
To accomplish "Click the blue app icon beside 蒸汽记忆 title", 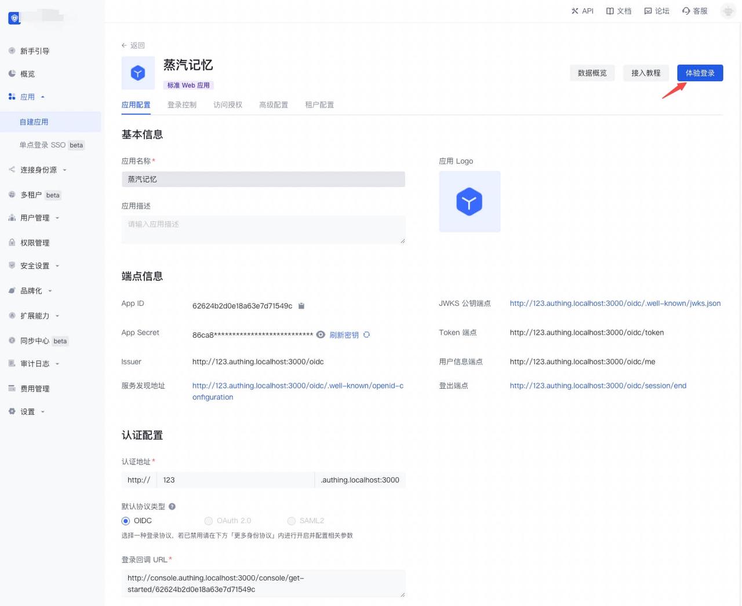I will [x=138, y=73].
